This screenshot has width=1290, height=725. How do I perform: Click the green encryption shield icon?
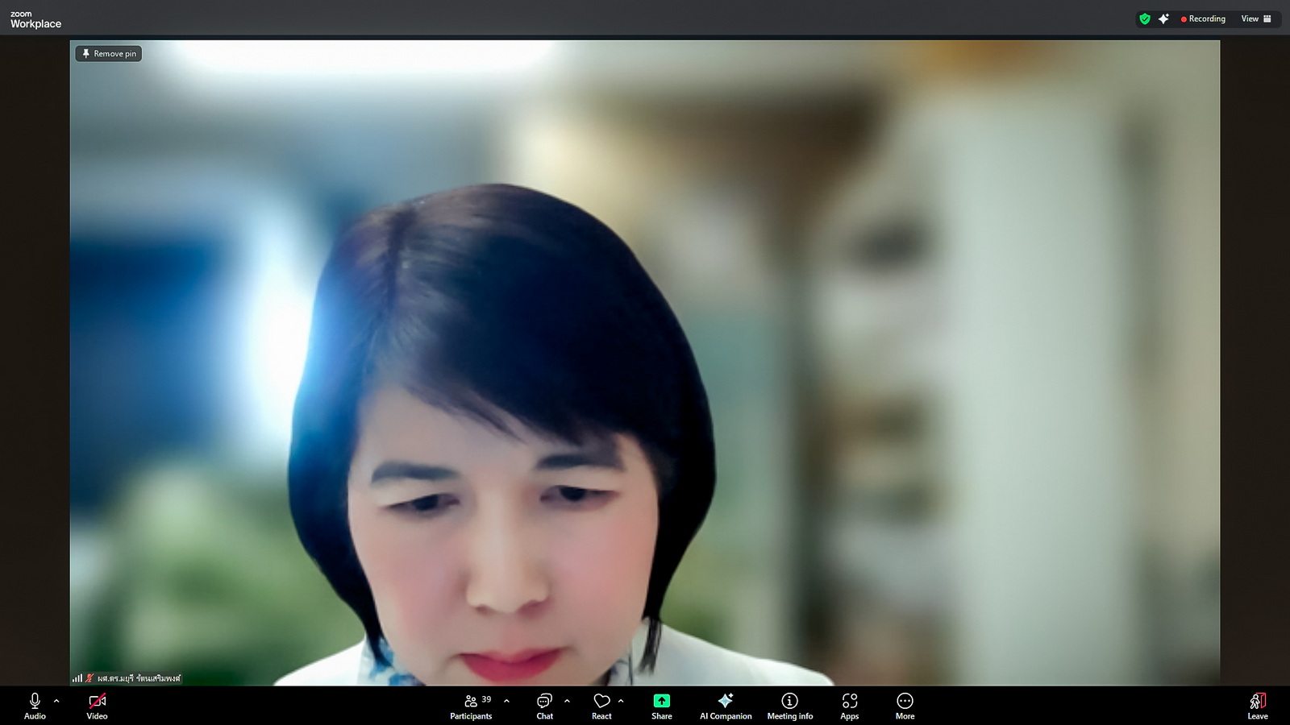click(1144, 19)
